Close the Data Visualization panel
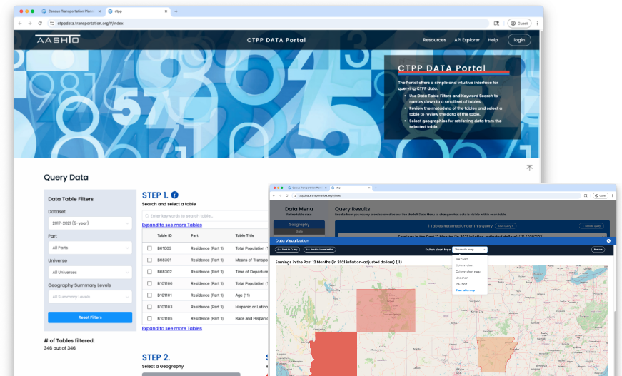This screenshot has height=376, width=622. click(x=608, y=240)
